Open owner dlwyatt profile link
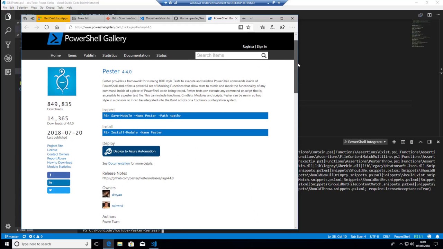This screenshot has width=443, height=249. [x=117, y=195]
